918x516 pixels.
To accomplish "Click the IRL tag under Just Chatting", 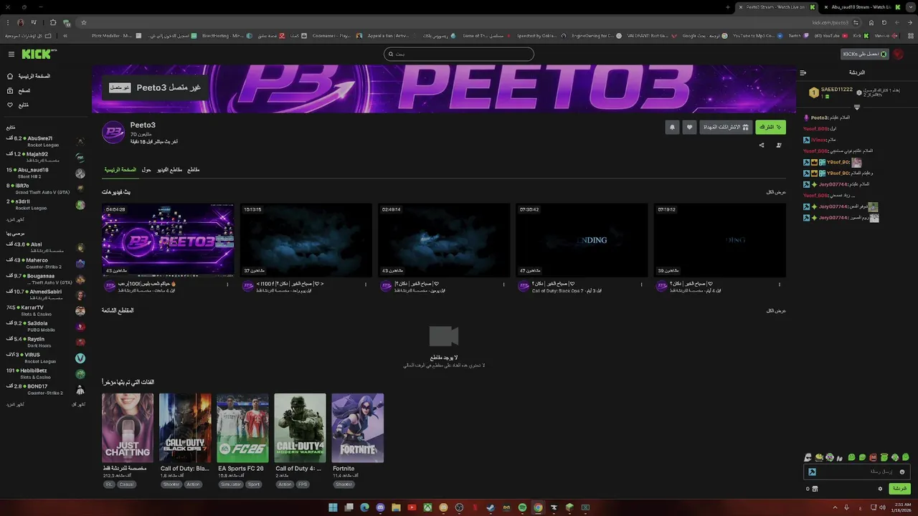I will click(109, 484).
